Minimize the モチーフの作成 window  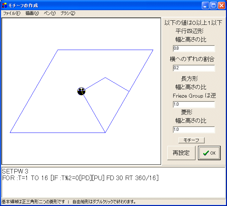205,6
